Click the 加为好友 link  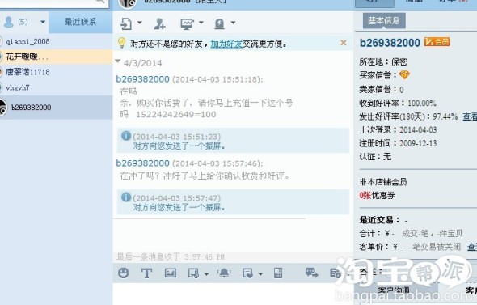coord(226,44)
